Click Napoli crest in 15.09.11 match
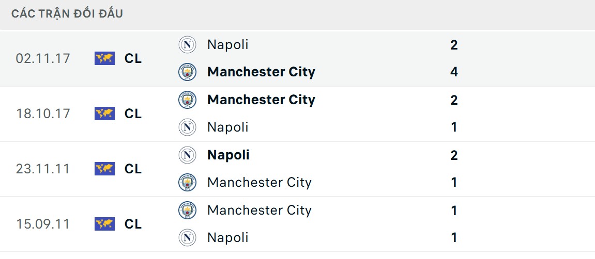This screenshot has height=259, width=595. pos(187,237)
